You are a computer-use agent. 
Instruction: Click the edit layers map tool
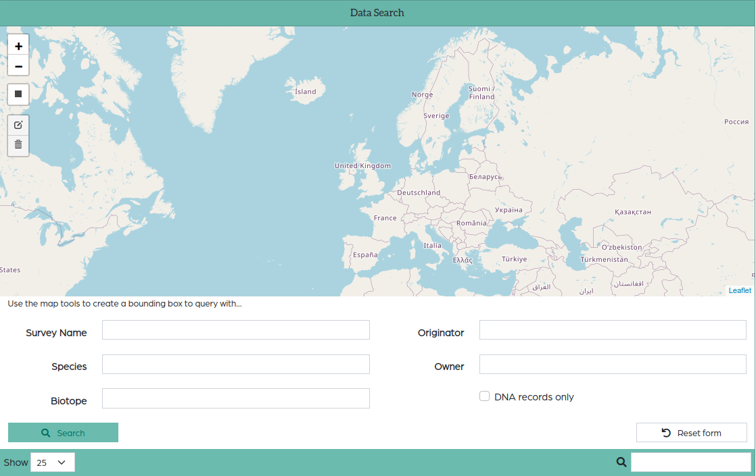[18, 125]
